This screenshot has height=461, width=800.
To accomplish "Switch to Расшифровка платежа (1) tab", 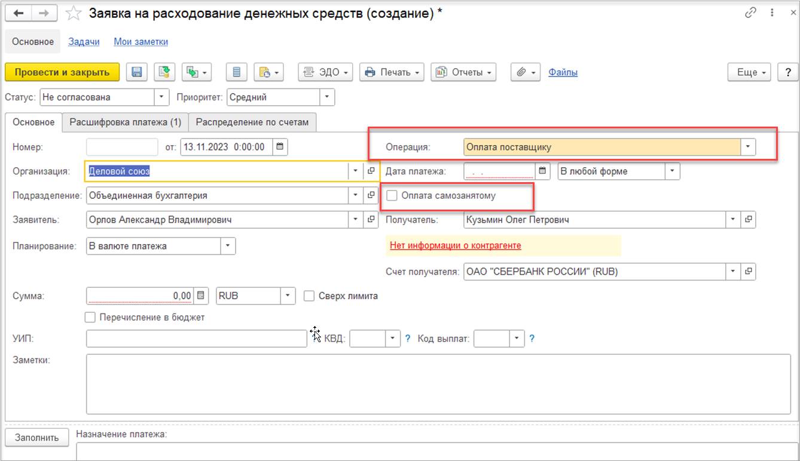I will [x=126, y=122].
